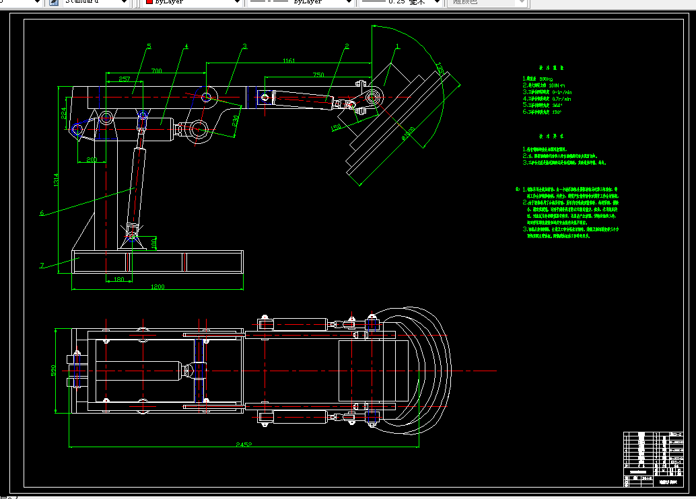The height and width of the screenshot is (499, 696).
Task: Select the title block in bottom-right corner
Action: (653, 459)
